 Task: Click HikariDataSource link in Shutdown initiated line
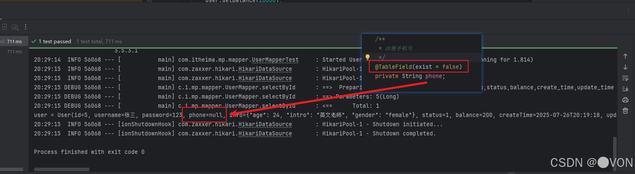(265, 125)
